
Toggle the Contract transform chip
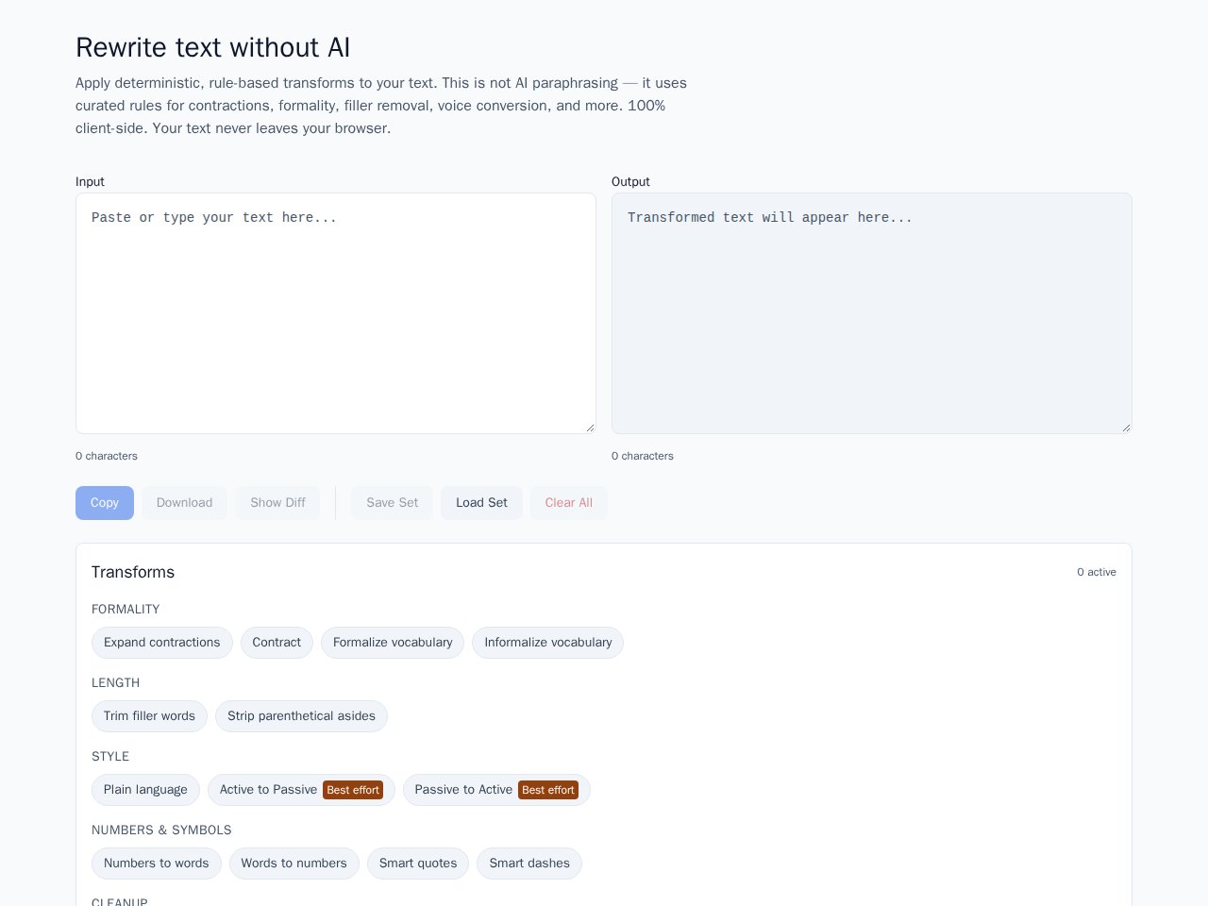click(277, 643)
